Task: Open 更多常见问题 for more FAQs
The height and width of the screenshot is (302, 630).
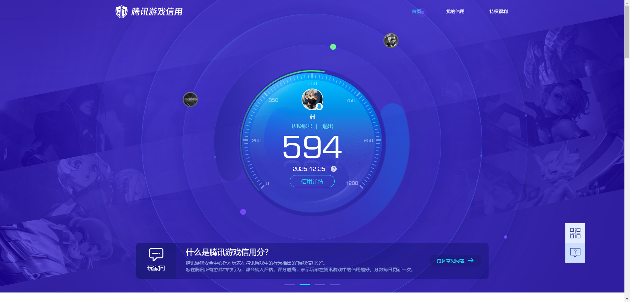Action: point(451,260)
